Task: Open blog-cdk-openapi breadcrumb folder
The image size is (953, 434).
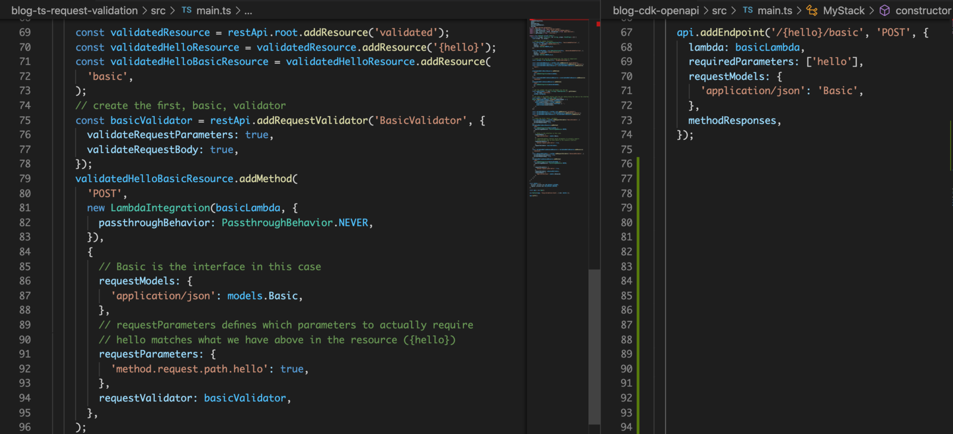Action: [656, 10]
